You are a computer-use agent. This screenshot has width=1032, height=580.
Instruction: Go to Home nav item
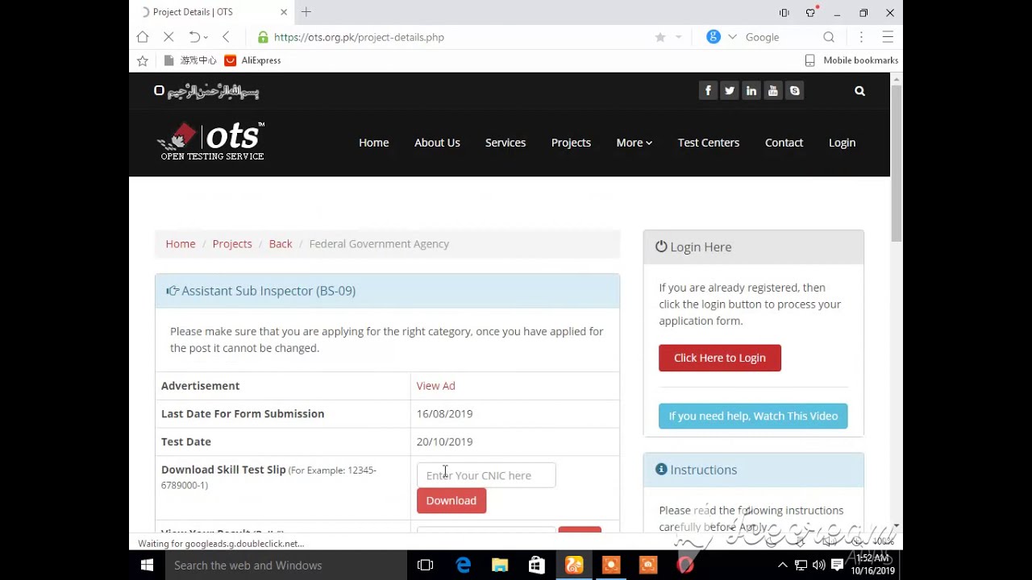coord(374,143)
